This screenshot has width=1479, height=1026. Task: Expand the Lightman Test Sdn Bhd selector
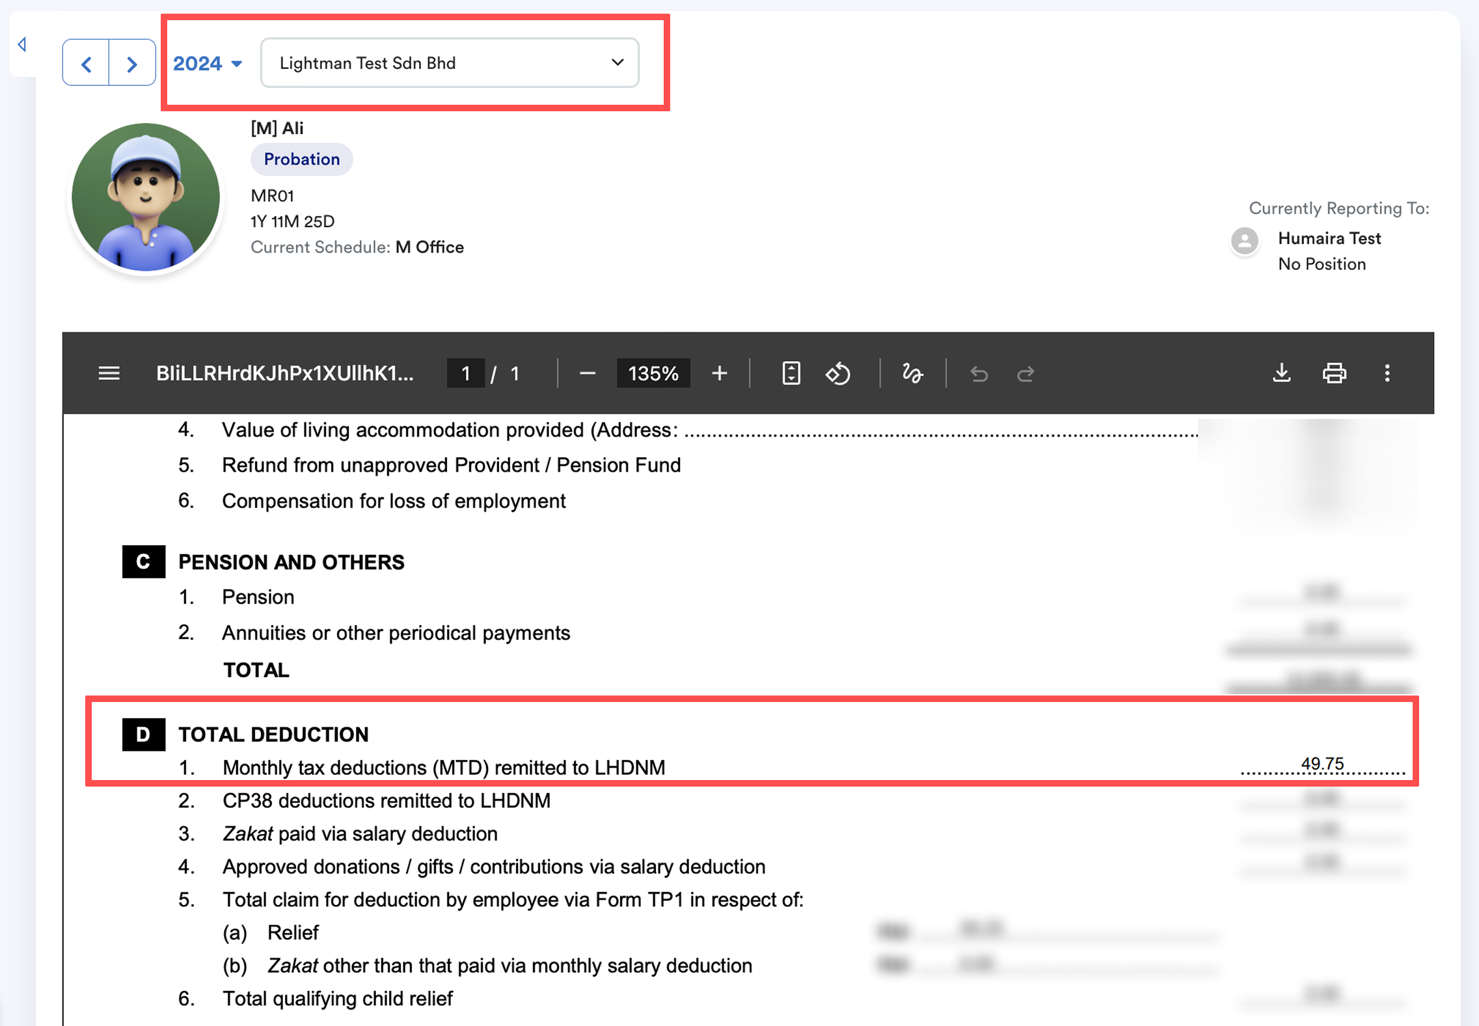point(450,63)
